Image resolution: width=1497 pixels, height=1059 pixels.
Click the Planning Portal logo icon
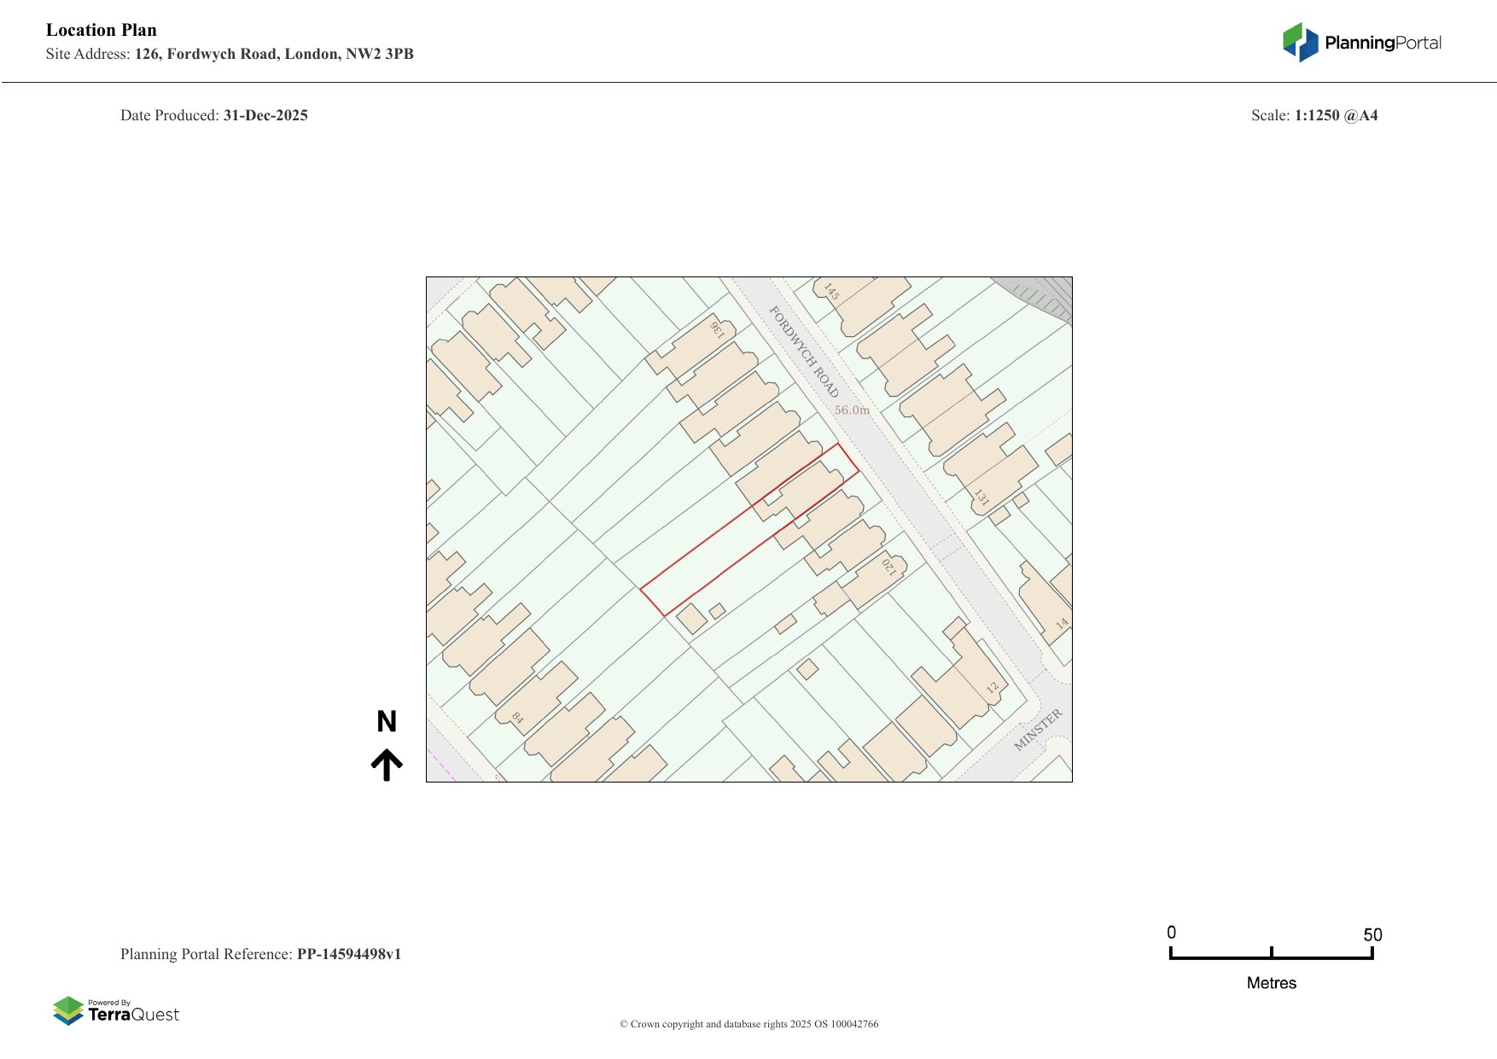1300,42
